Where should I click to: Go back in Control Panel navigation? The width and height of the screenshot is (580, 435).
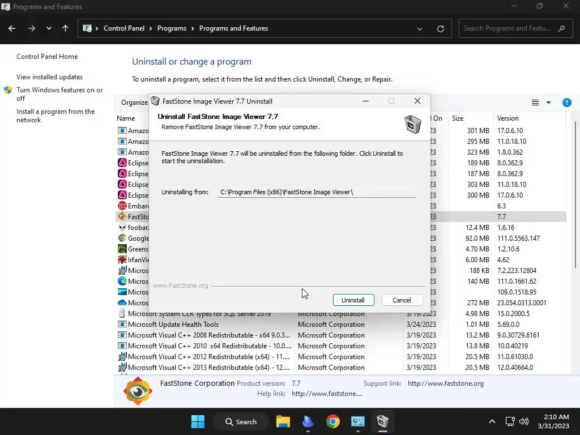12,28
